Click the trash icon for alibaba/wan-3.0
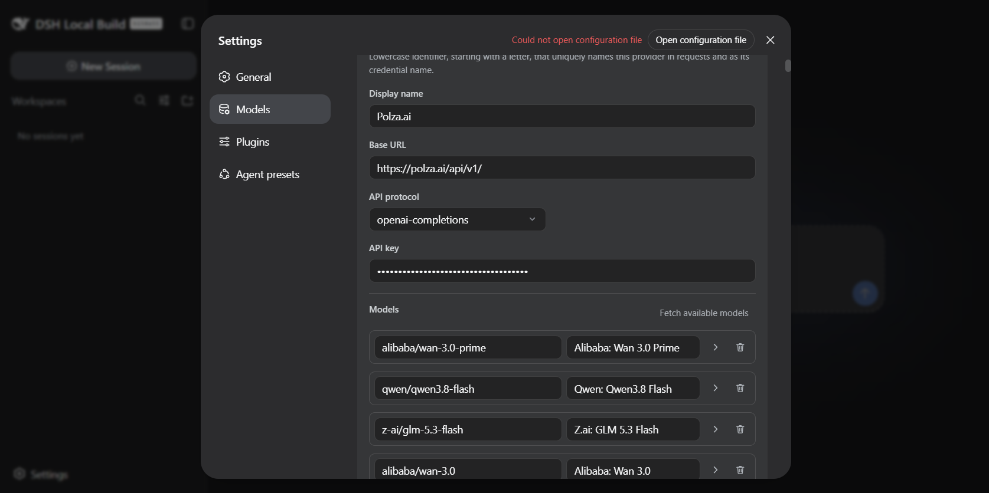Screen dimensions: 989x493 pyautogui.click(x=740, y=470)
